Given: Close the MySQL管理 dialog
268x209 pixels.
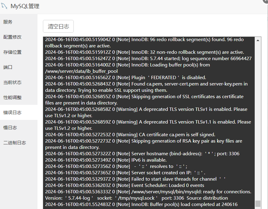Looking at the screenshot, I should (266, 1).
